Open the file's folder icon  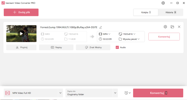pyautogui.click(x=172, y=27)
